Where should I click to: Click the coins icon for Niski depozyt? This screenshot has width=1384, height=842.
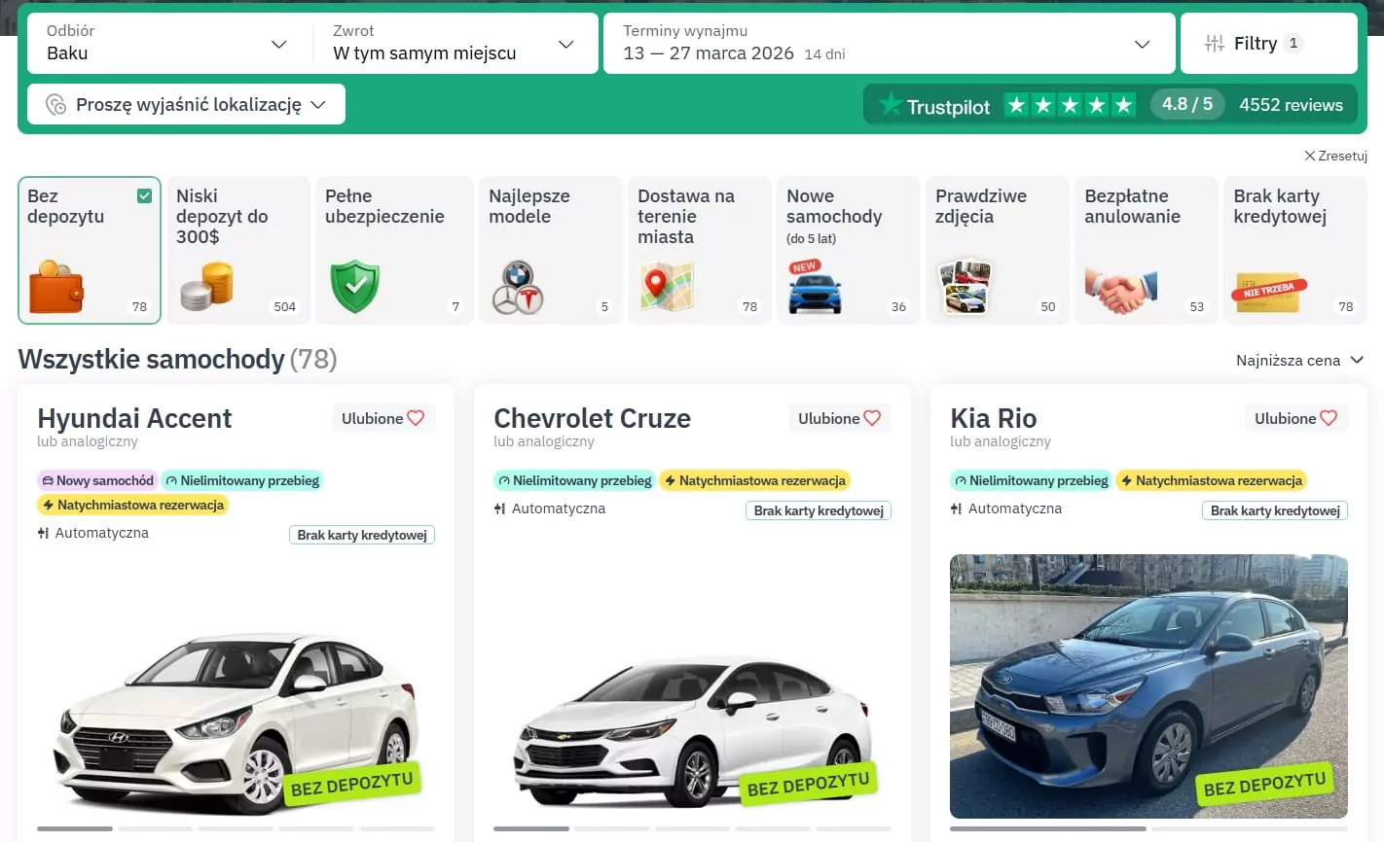[x=206, y=287]
